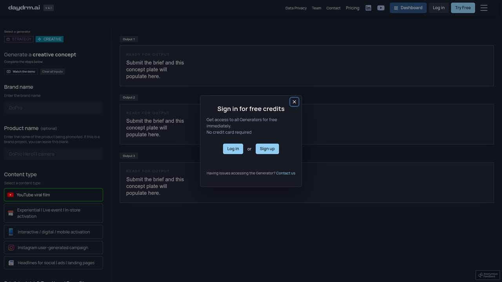Screen dimensions: 502x282
Task: Click the Try Free button
Action: coord(463,8)
